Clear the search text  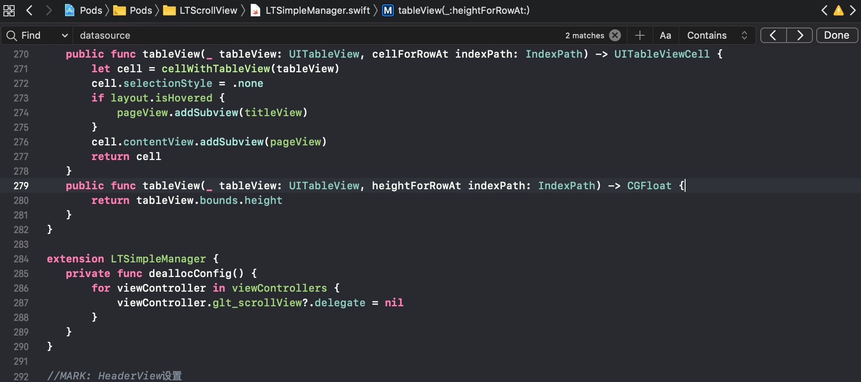click(615, 35)
